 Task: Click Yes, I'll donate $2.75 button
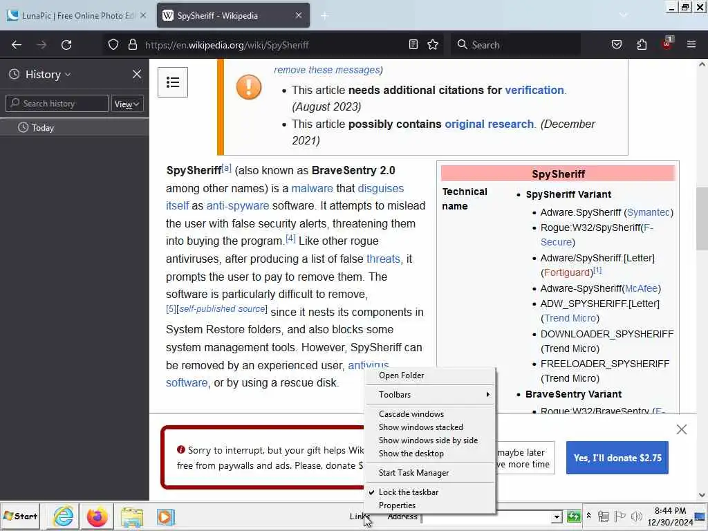[617, 458]
